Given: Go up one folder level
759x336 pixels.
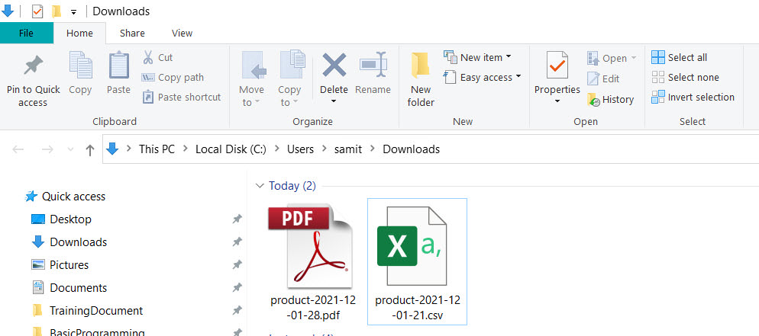Looking at the screenshot, I should (x=89, y=149).
